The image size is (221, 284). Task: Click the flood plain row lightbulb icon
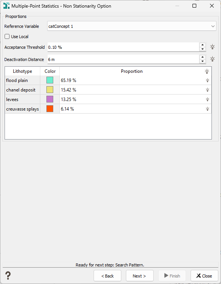207,80
